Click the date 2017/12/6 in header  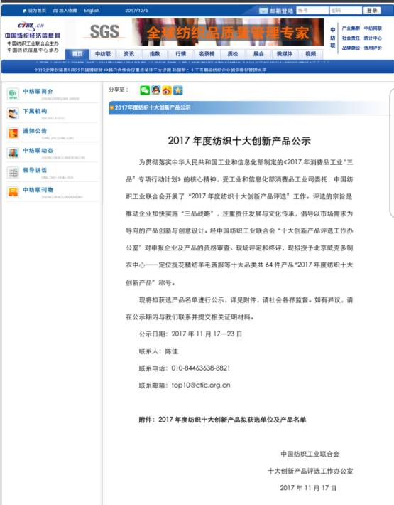136,11
